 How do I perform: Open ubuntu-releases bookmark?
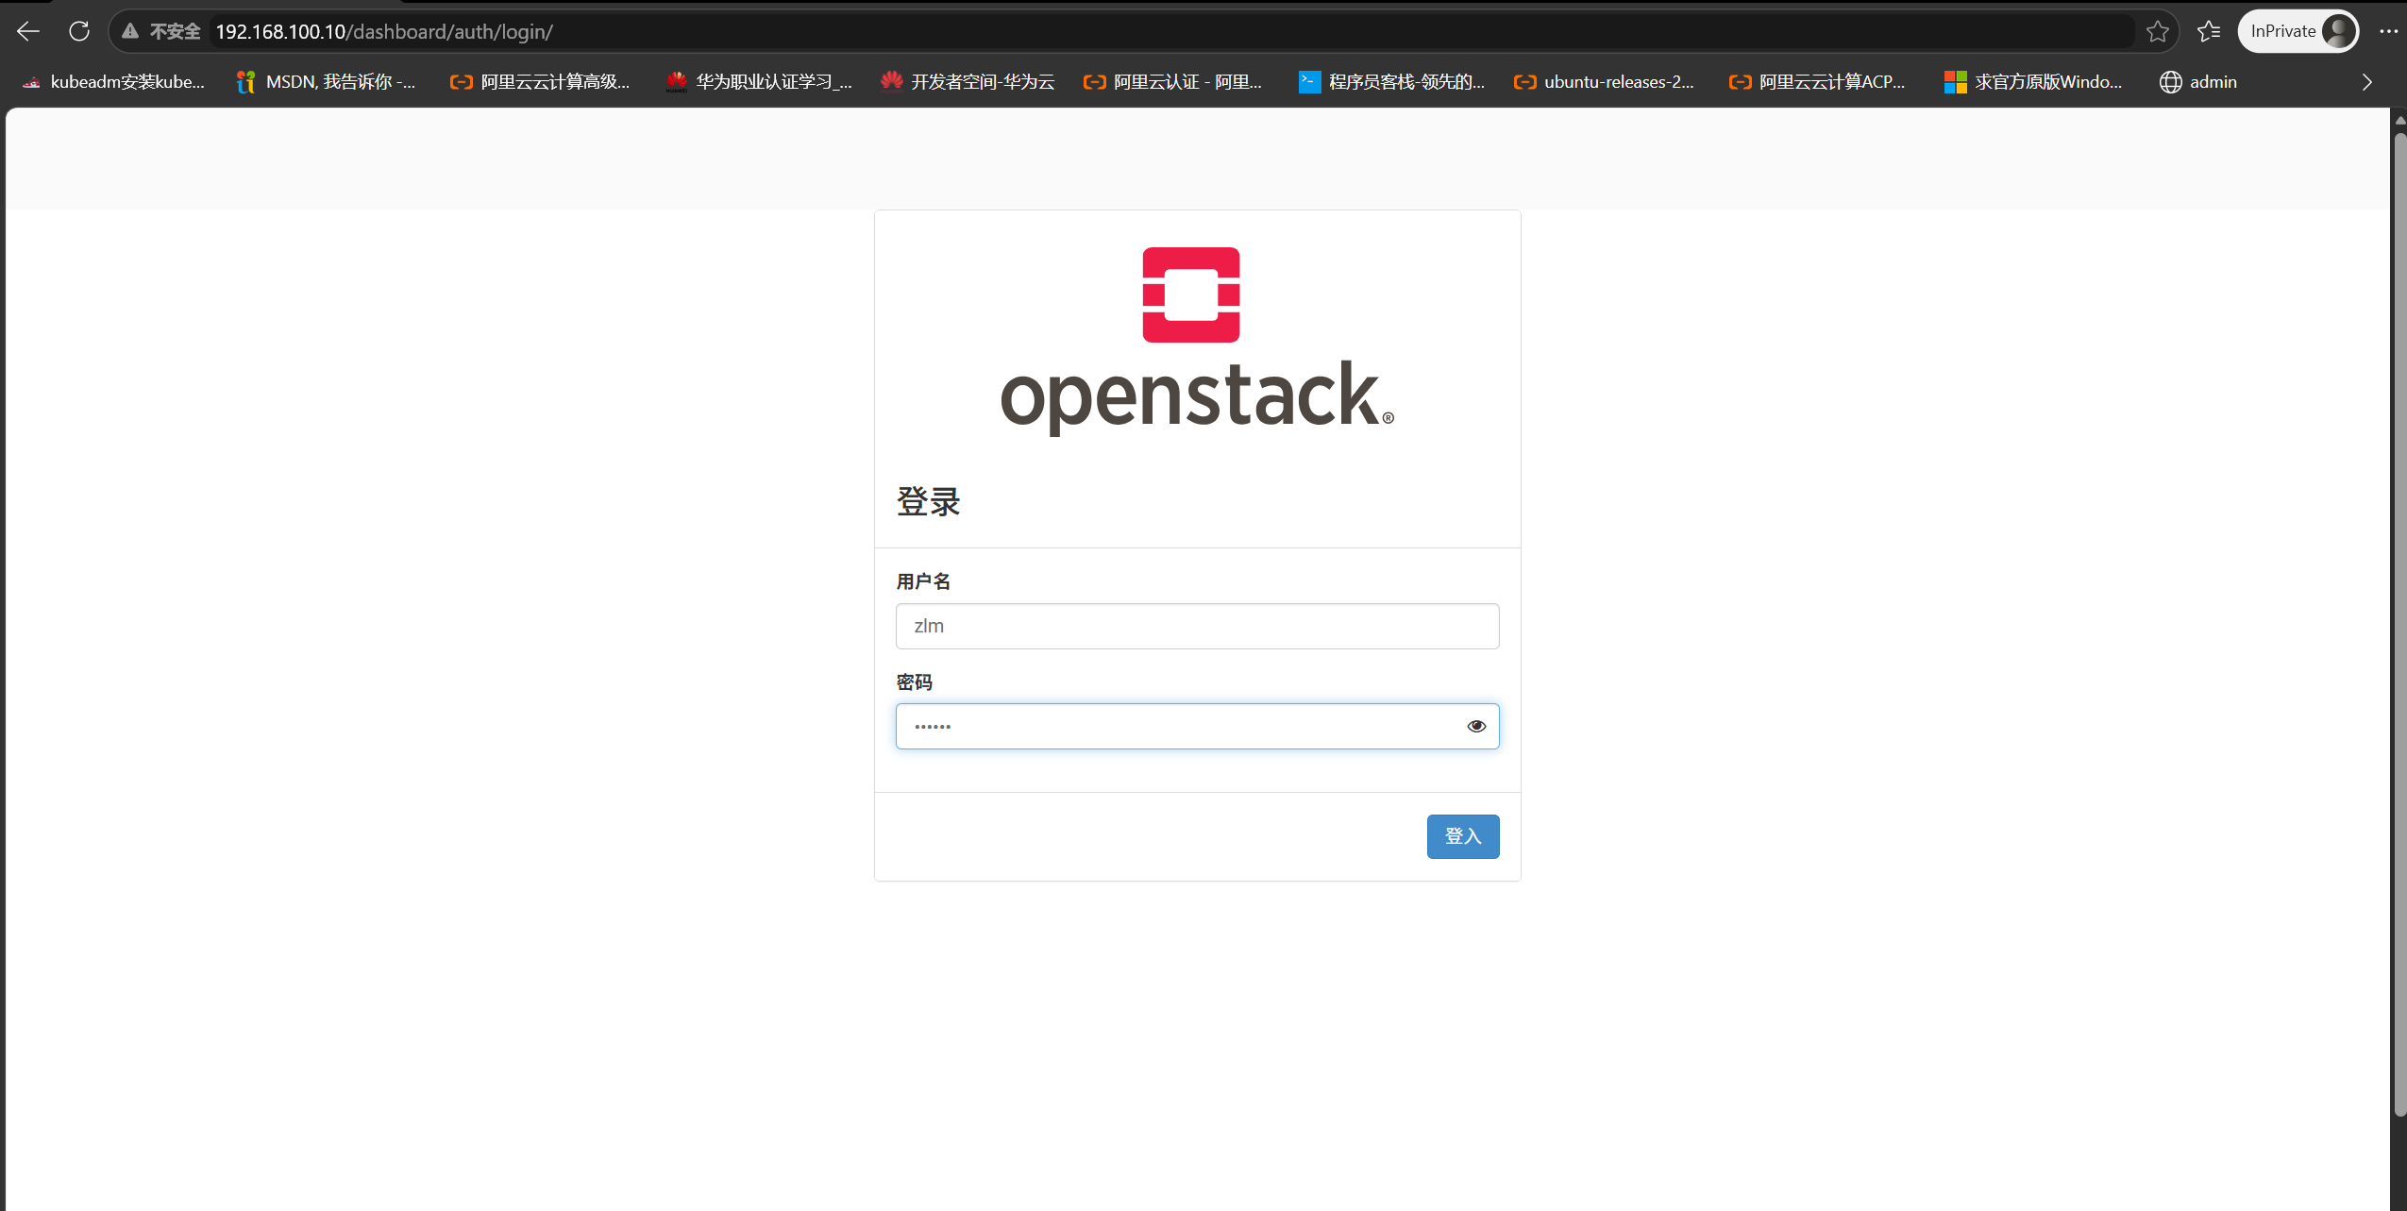point(1604,82)
